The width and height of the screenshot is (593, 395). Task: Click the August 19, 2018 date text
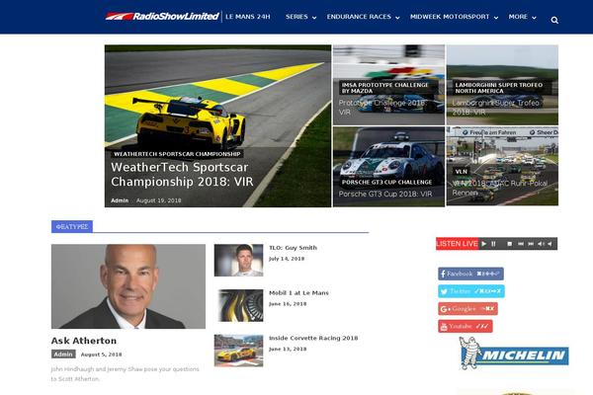159,200
